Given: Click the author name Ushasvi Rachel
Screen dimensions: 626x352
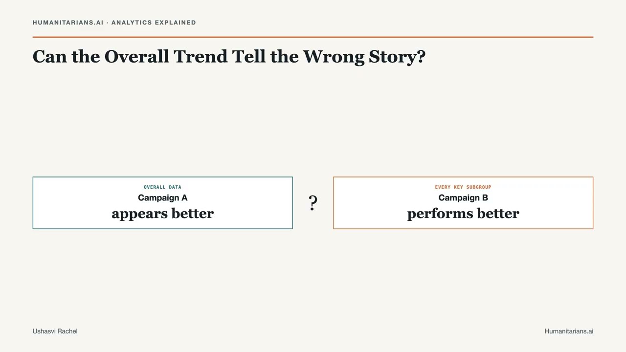Looking at the screenshot, I should (x=55, y=331).
